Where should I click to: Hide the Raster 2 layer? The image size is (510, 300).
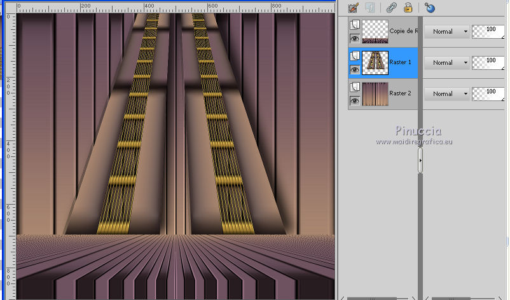click(355, 101)
